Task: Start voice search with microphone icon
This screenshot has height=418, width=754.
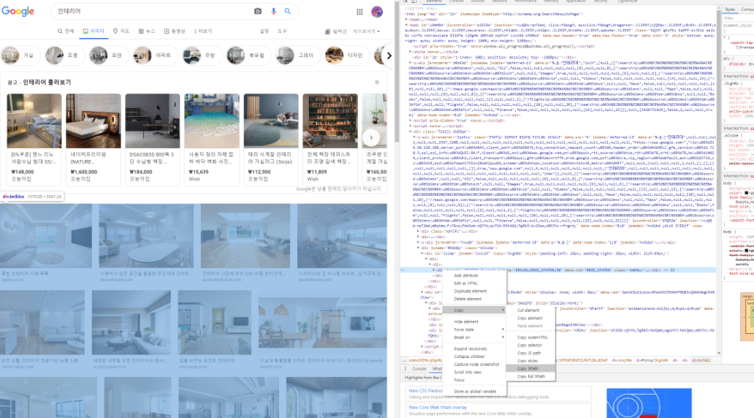Action: (x=273, y=11)
